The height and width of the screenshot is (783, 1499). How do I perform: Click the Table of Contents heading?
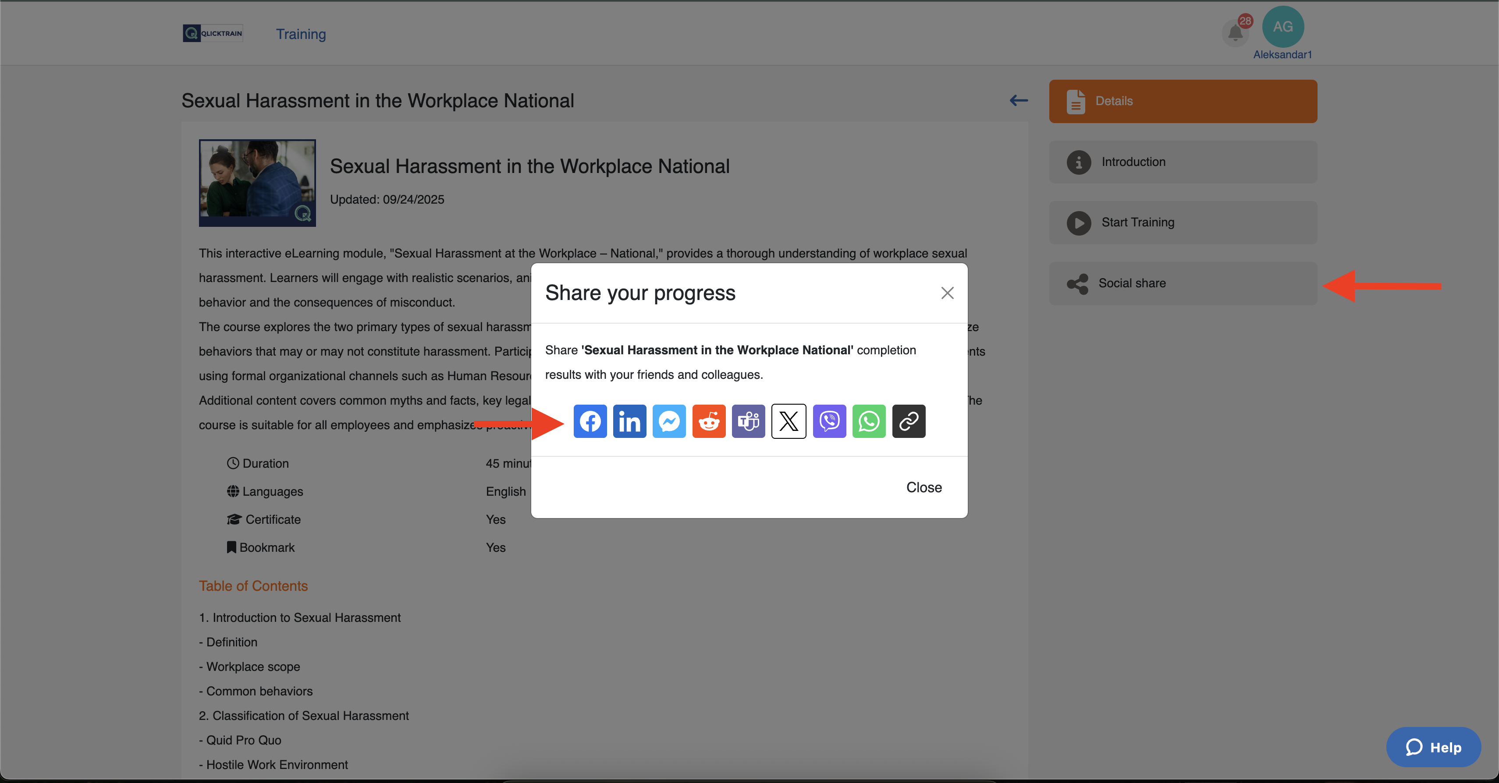253,586
